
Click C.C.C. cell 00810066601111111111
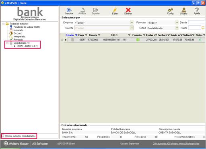tap(115, 40)
